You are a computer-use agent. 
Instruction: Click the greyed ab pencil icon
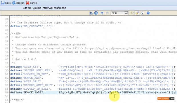pos(132,13)
